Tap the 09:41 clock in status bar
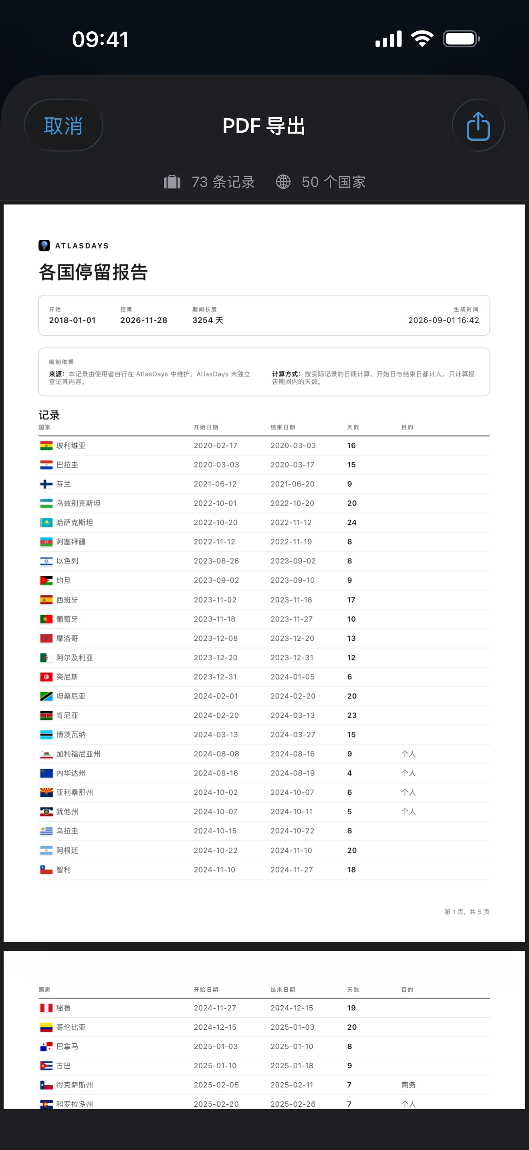The image size is (529, 1150). pyautogui.click(x=101, y=39)
